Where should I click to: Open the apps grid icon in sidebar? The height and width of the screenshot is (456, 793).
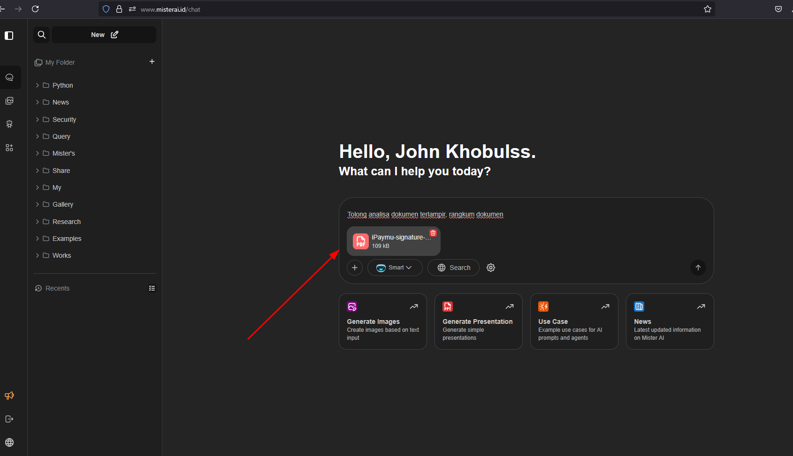[x=9, y=148]
